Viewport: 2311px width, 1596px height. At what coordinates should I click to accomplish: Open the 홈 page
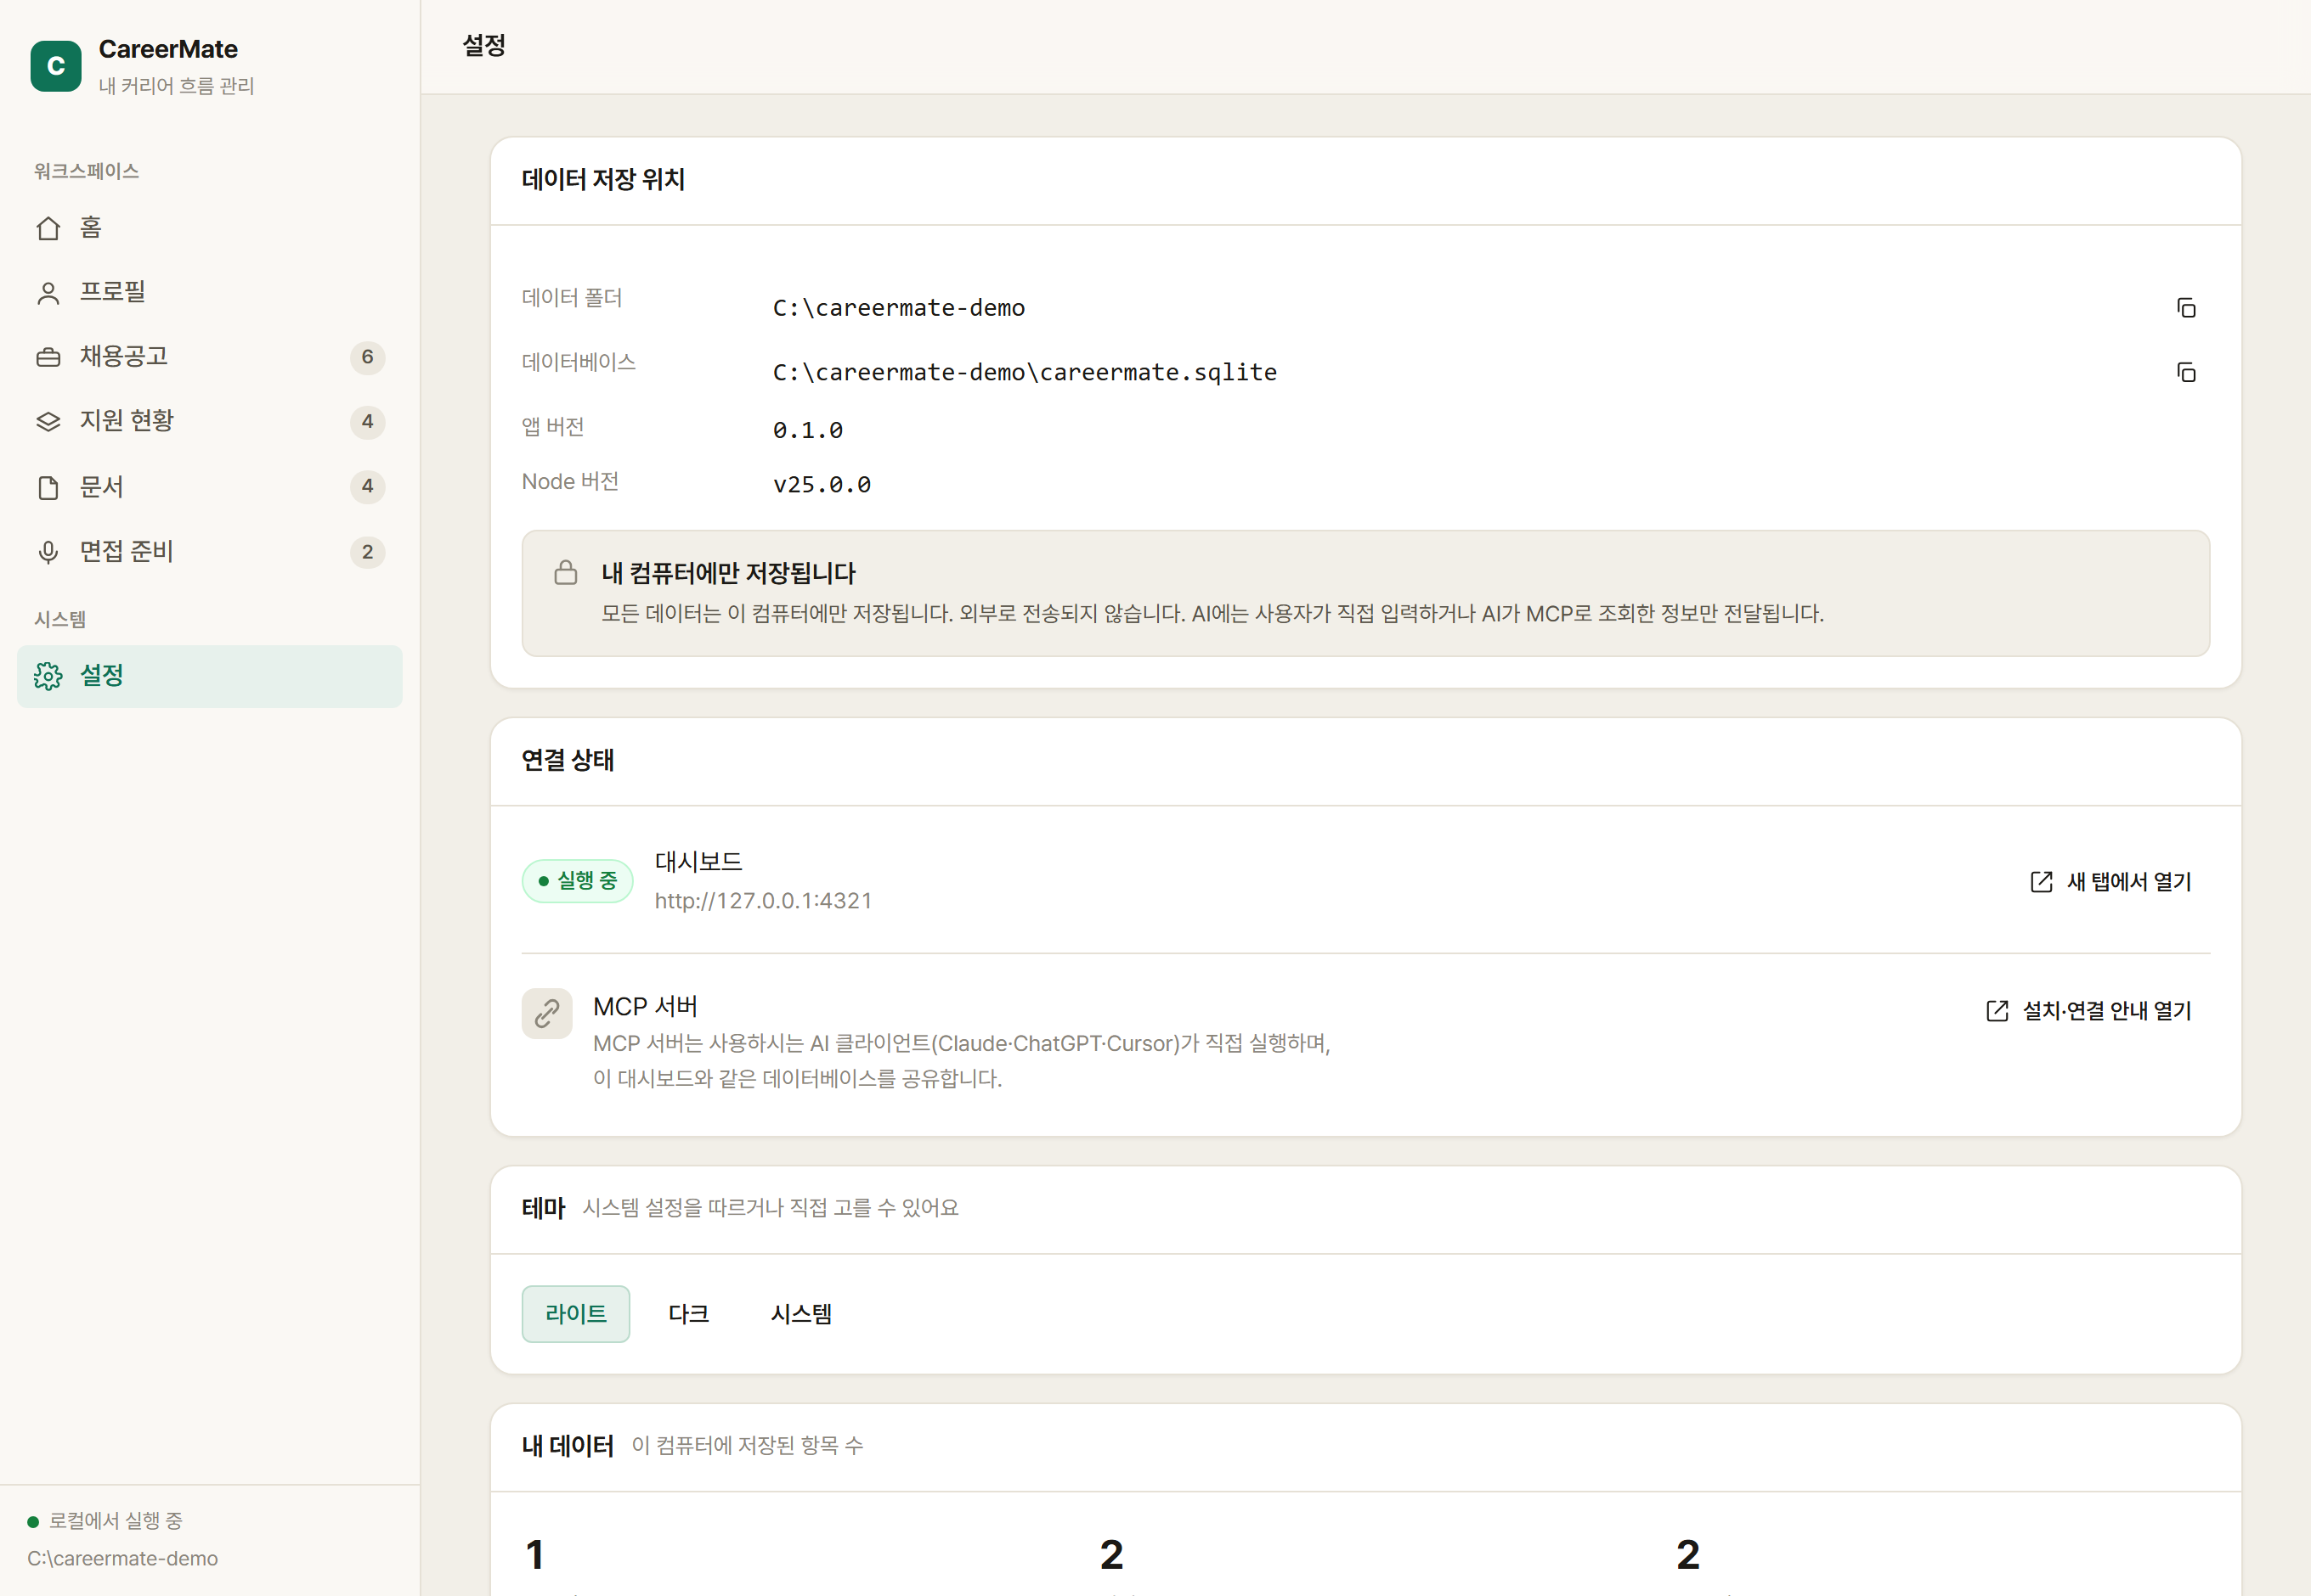[x=209, y=228]
